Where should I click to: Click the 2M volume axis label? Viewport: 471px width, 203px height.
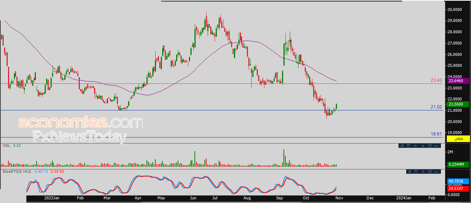[450, 152]
